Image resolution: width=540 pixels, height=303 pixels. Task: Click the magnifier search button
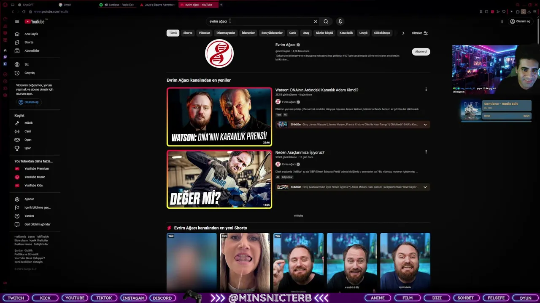[326, 21]
